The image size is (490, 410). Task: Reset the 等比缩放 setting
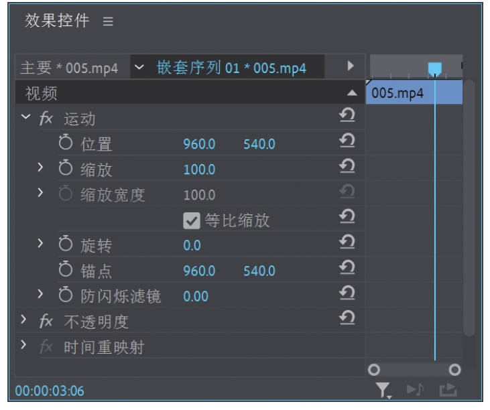pos(347,216)
